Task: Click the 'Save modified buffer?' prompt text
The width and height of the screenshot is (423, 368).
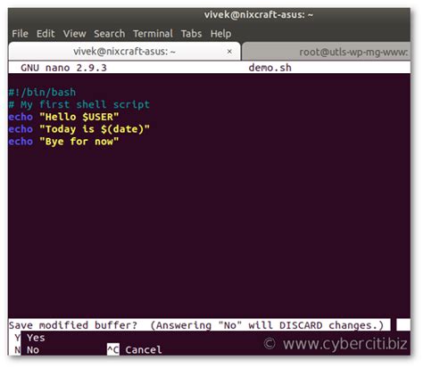Action: pos(73,325)
